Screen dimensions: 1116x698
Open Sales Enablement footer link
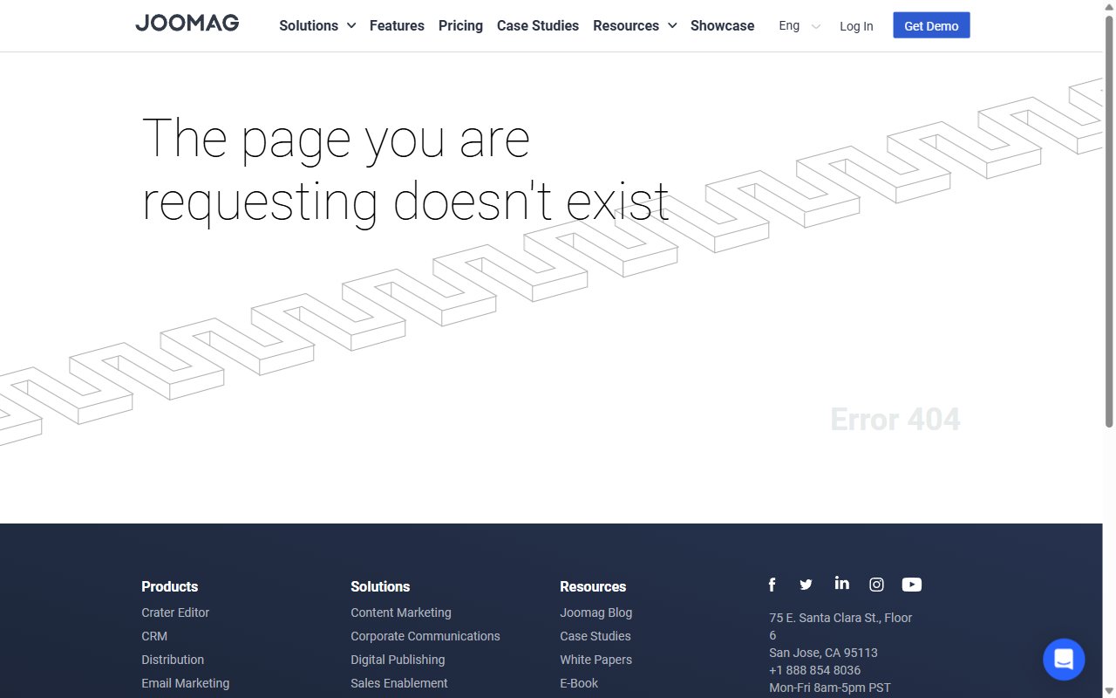point(399,683)
